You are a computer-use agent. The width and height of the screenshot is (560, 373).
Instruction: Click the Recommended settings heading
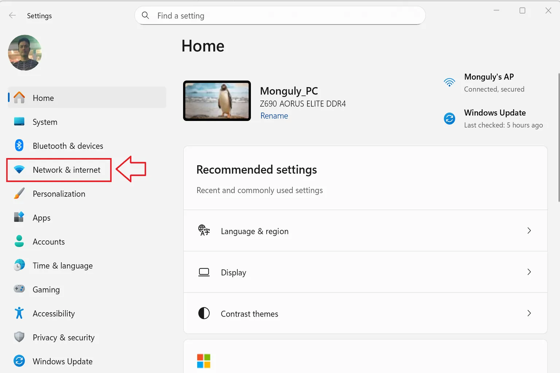click(257, 170)
